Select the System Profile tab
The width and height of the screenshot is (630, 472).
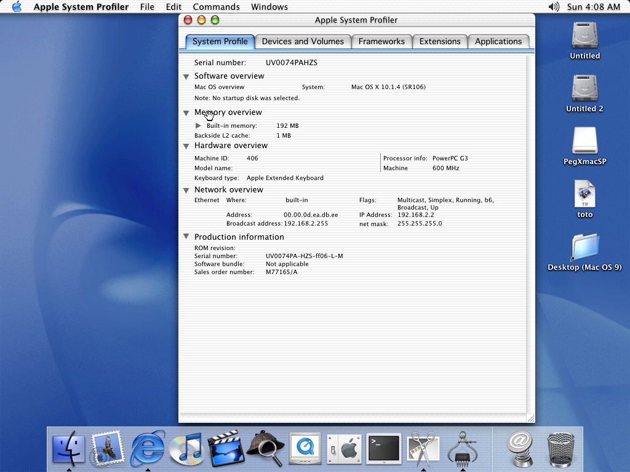(x=220, y=41)
